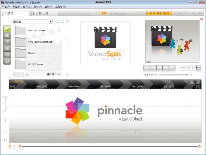The width and height of the screenshot is (206, 155).
Task: Open the Titles album tab icon
Action: [7, 42]
